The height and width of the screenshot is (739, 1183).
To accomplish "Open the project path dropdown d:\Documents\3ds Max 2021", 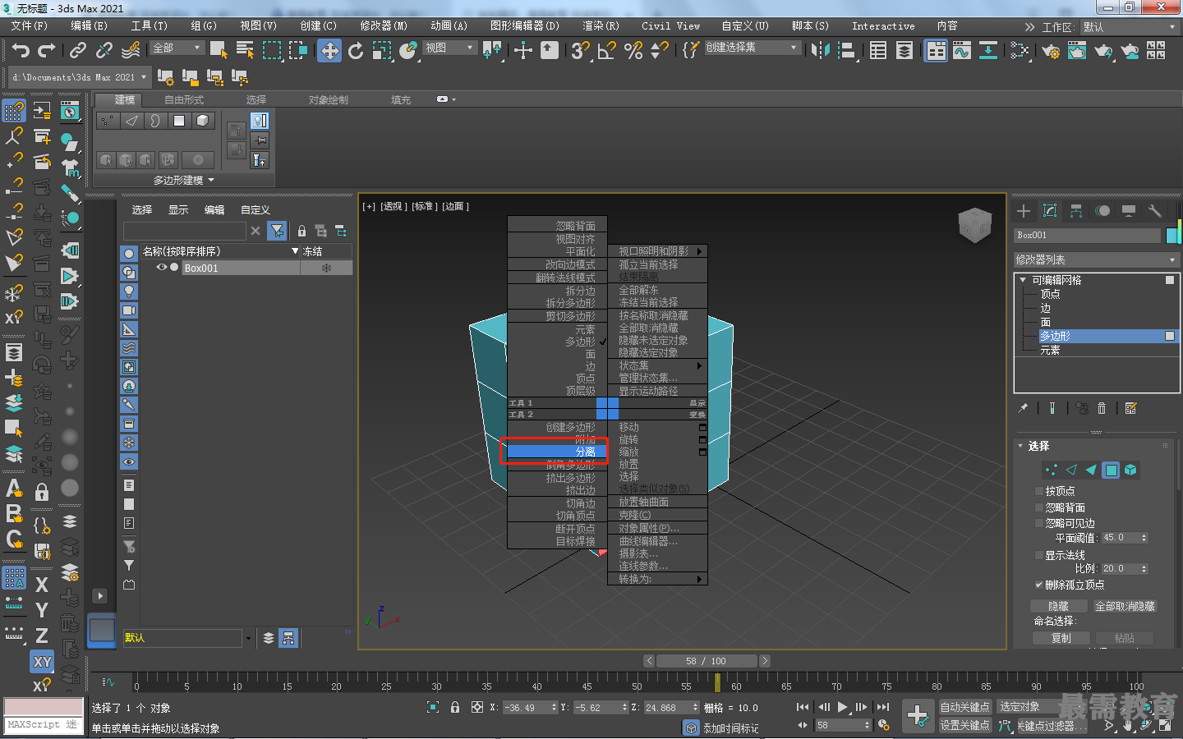I will pos(80,77).
